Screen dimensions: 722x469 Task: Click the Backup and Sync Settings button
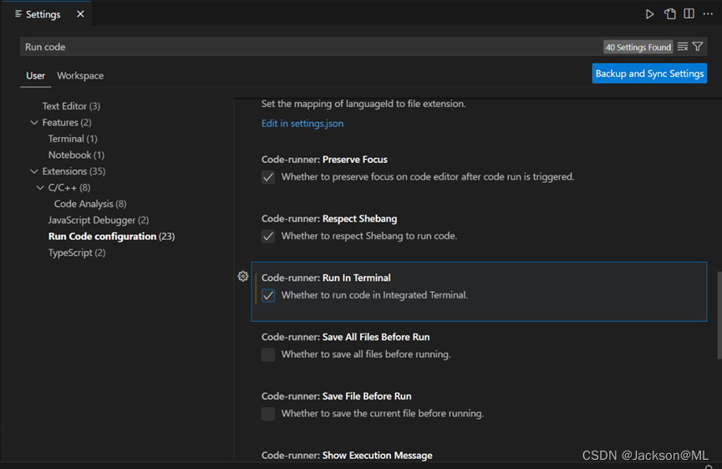(649, 74)
